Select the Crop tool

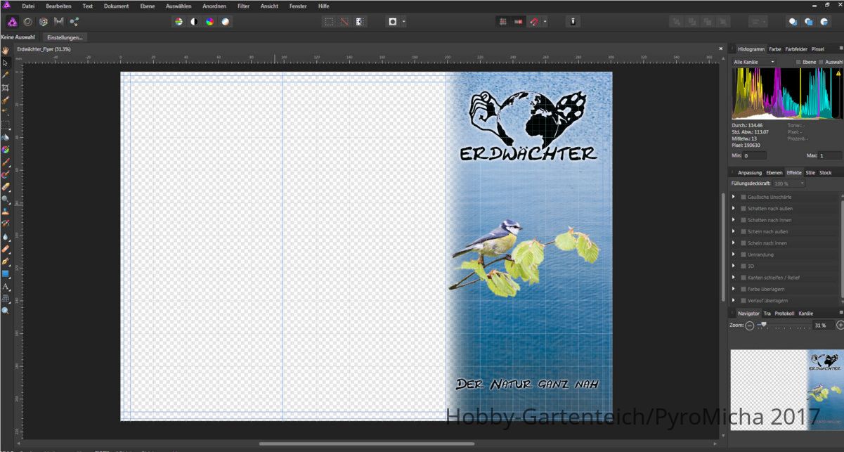[6, 88]
